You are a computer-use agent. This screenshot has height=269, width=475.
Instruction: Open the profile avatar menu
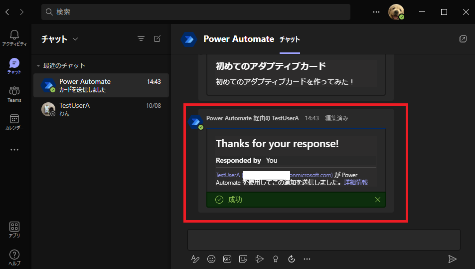pyautogui.click(x=396, y=12)
